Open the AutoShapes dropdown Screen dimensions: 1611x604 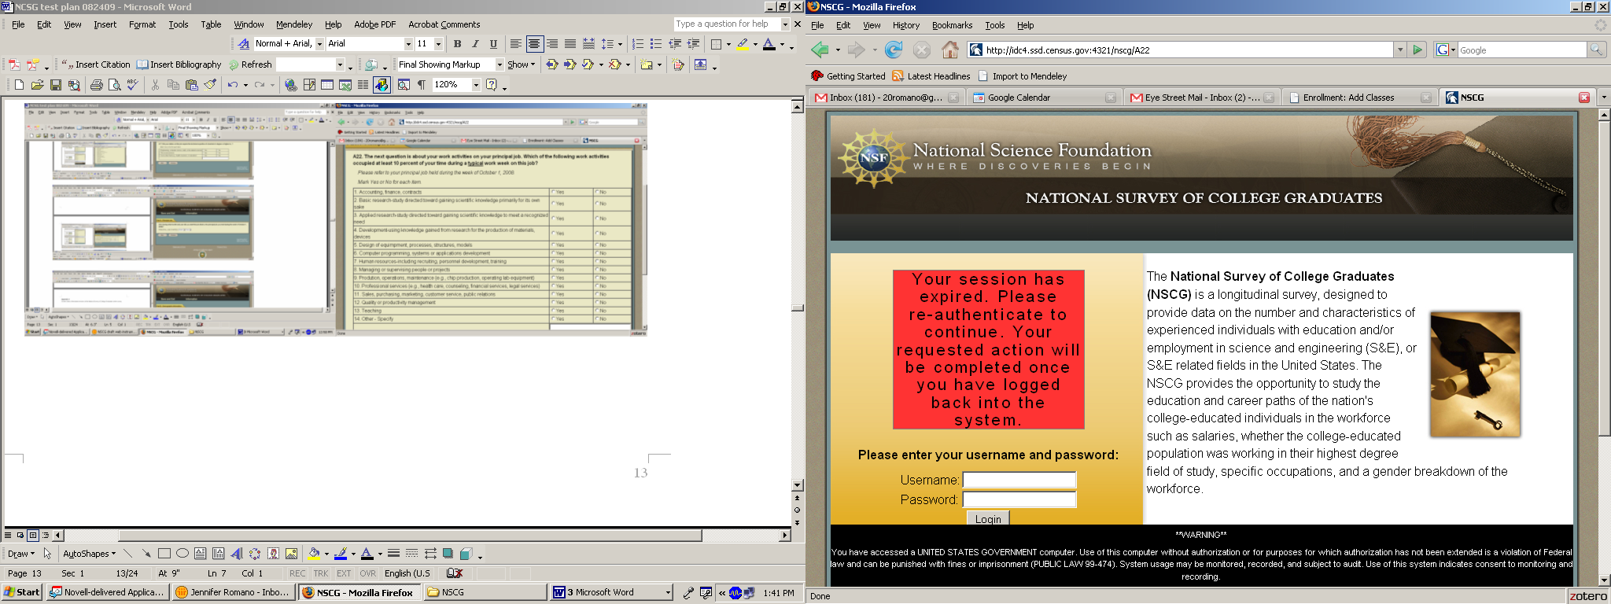click(89, 554)
